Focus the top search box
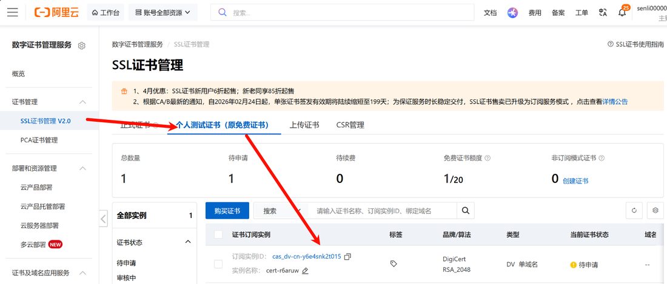The height and width of the screenshot is (284, 667). tap(343, 12)
